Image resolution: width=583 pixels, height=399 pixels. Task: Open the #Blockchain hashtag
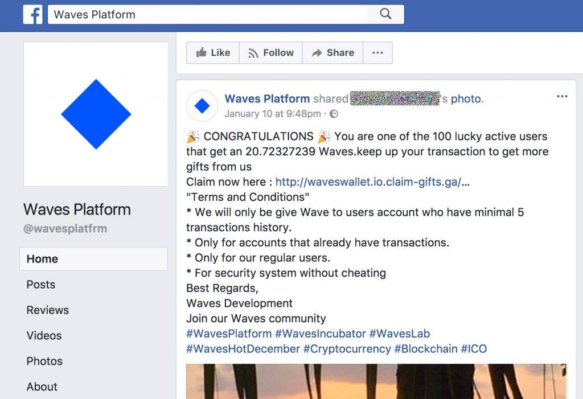pos(426,349)
